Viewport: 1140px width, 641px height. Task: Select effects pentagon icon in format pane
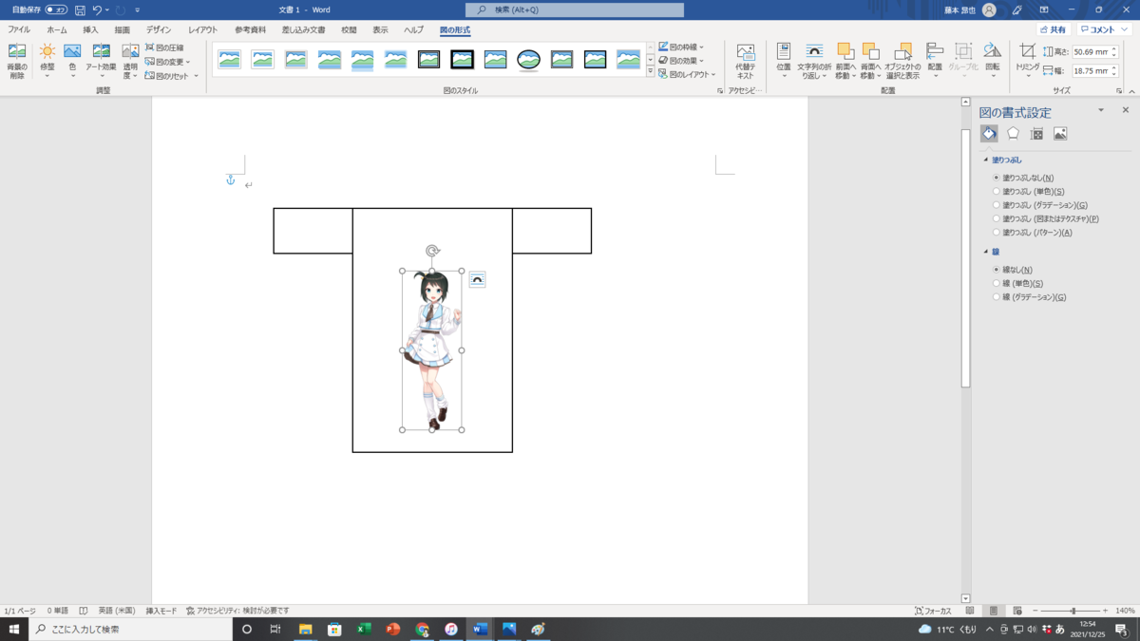(x=1014, y=134)
